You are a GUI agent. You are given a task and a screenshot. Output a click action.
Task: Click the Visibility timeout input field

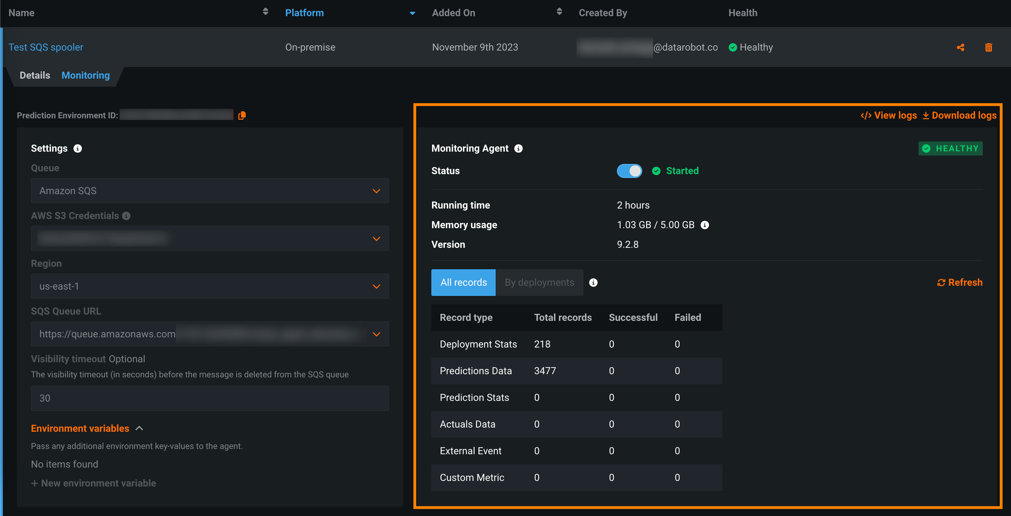point(210,398)
